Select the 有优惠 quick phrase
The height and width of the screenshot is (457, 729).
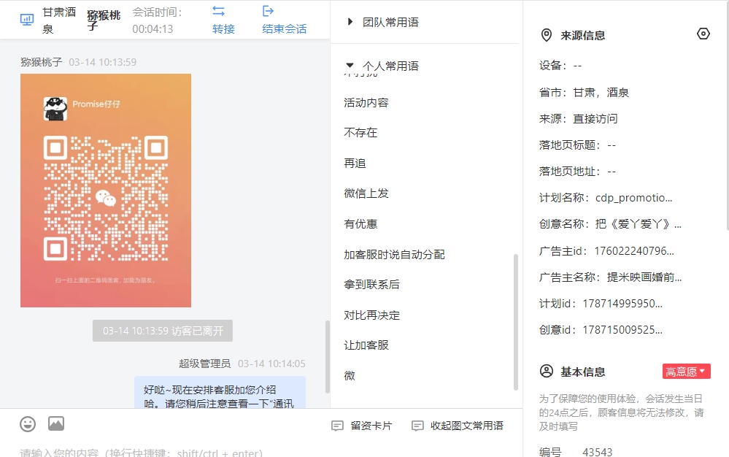coord(360,223)
